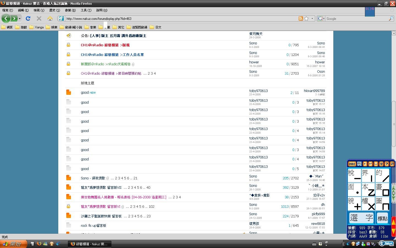Image resolution: width=396 pixels, height=248 pixels.
Task: Click the '2002' button in the input method panel
Action: [x=352, y=164]
